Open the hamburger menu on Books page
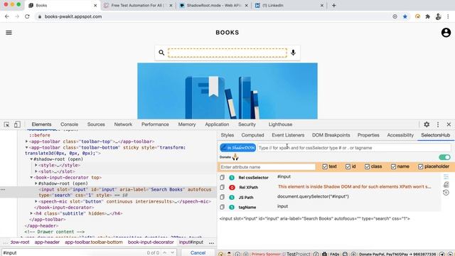 coord(9,33)
